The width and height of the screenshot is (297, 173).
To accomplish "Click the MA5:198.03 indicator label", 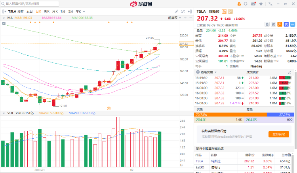I will [23, 18].
